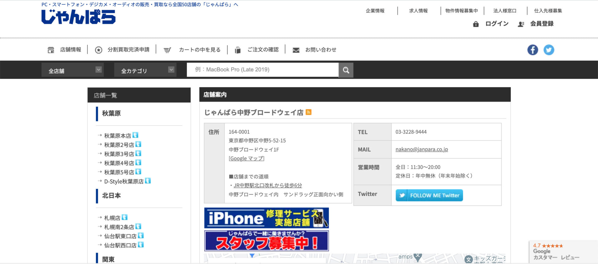The height and width of the screenshot is (264, 598).
Task: Open 求人情報 in top menu
Action: click(418, 11)
